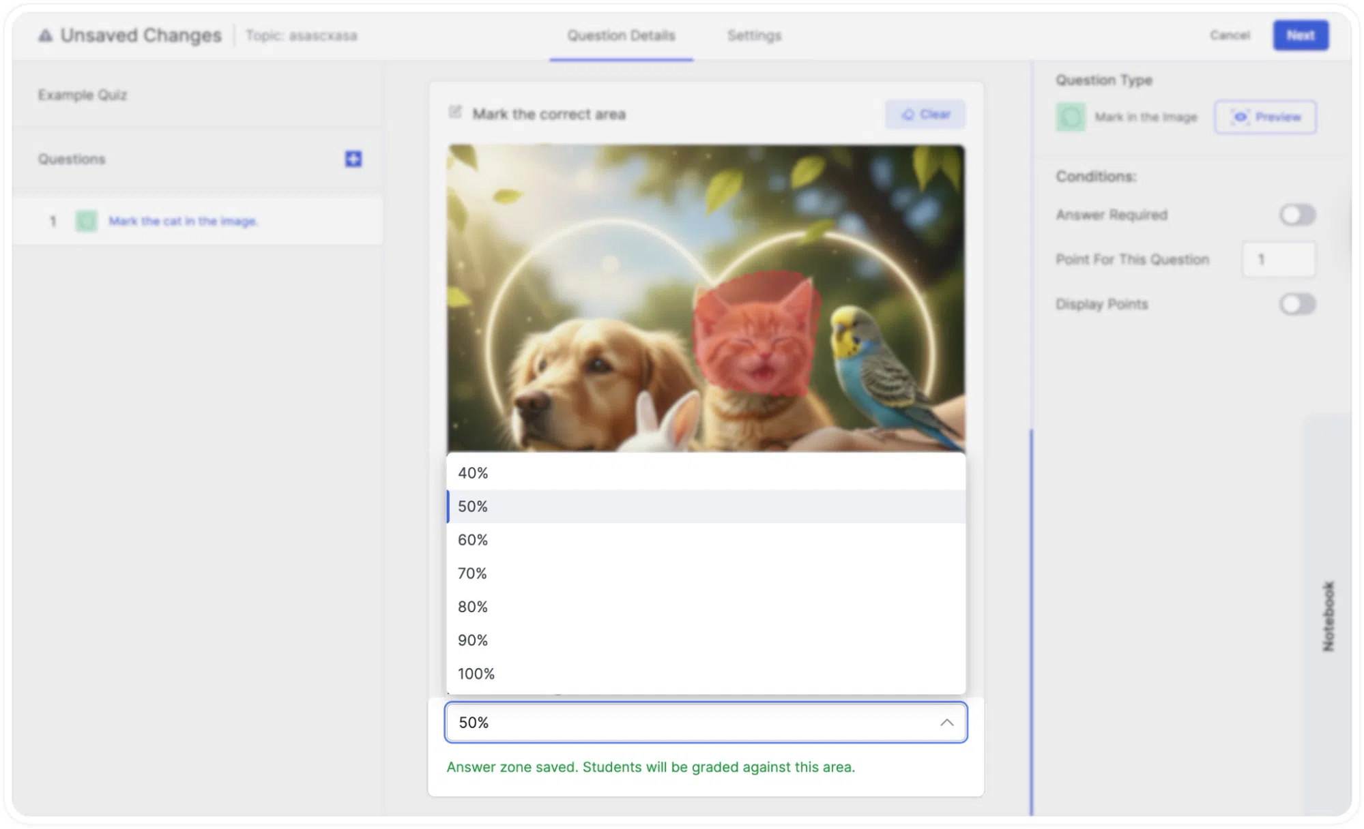Click the Unsaved Changes warning icon
The image size is (1364, 829).
[45, 35]
